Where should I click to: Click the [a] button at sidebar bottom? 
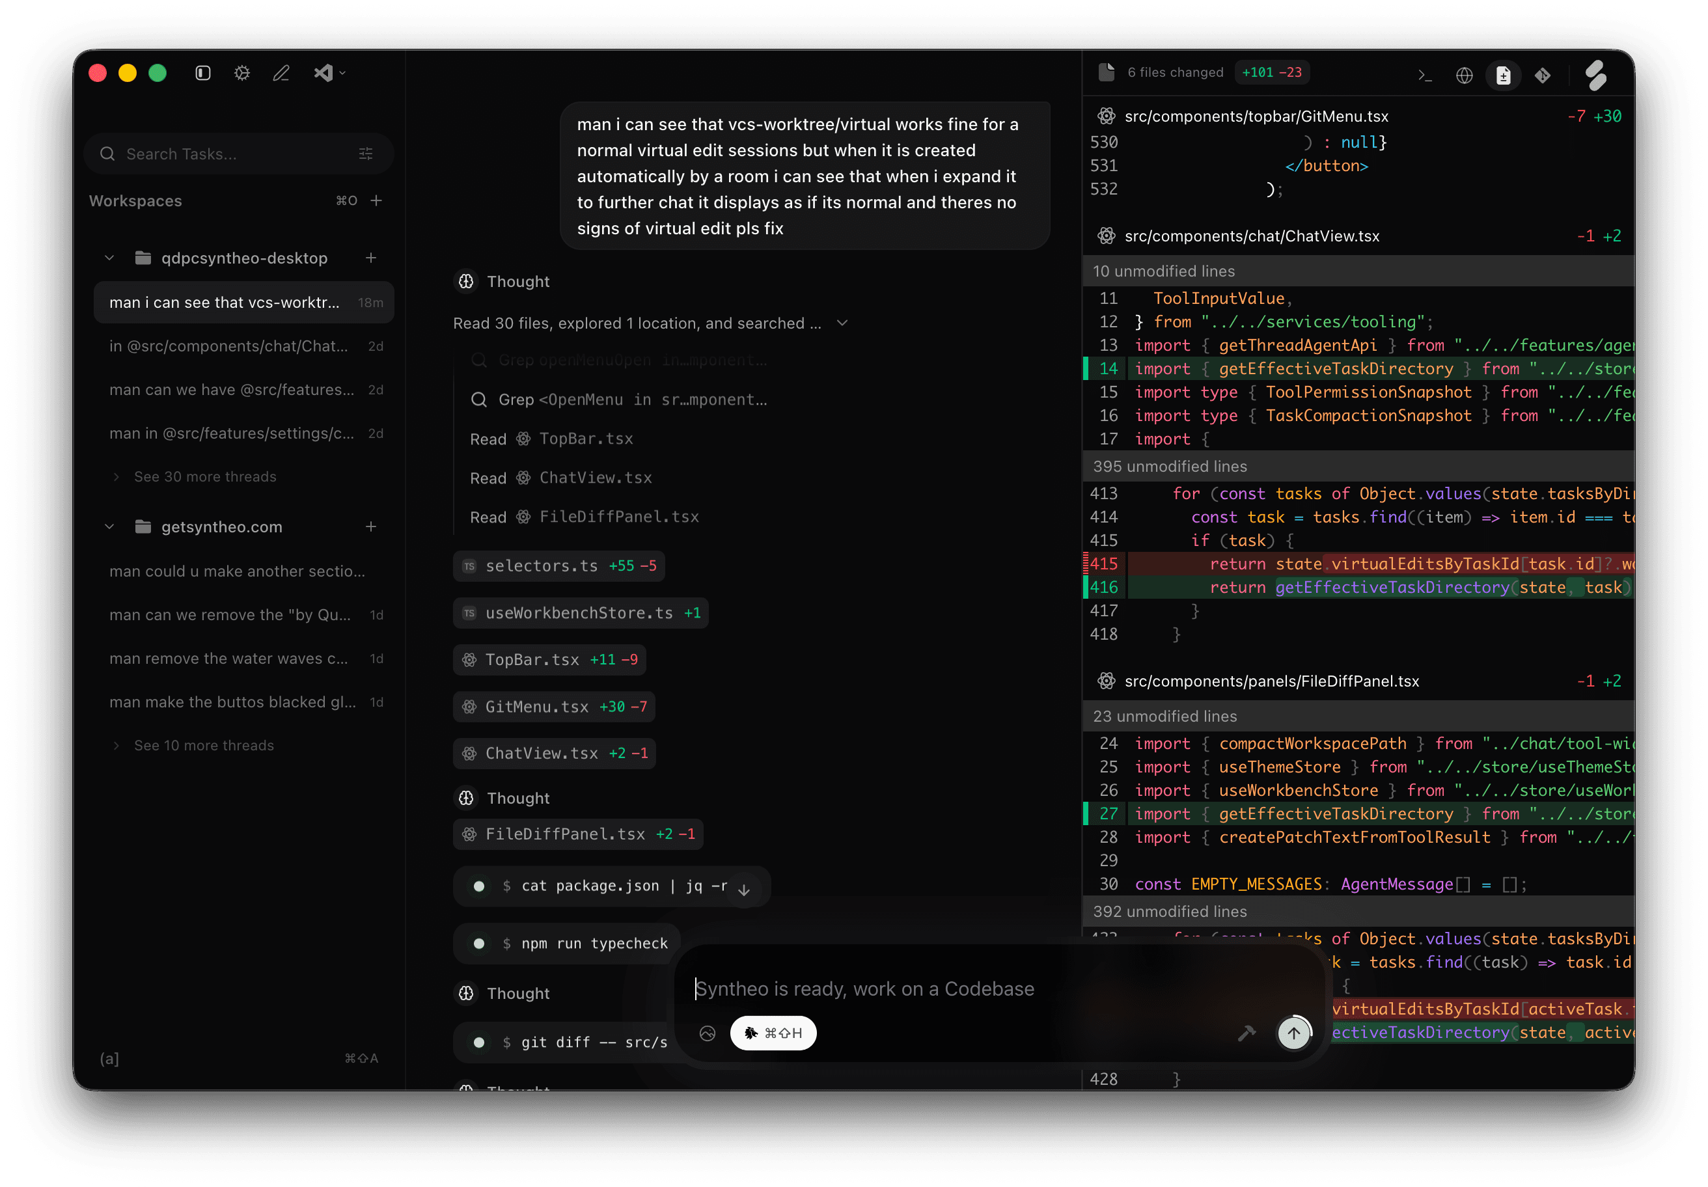click(109, 1059)
